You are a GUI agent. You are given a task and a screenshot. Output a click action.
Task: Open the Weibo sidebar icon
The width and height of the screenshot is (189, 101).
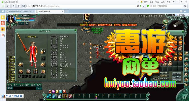click(3, 29)
